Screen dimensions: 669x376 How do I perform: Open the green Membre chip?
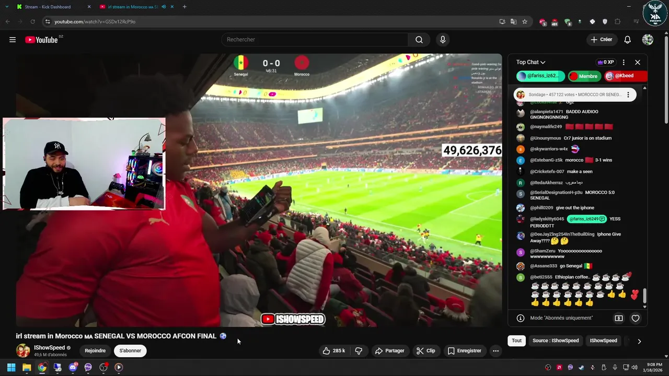coord(585,76)
